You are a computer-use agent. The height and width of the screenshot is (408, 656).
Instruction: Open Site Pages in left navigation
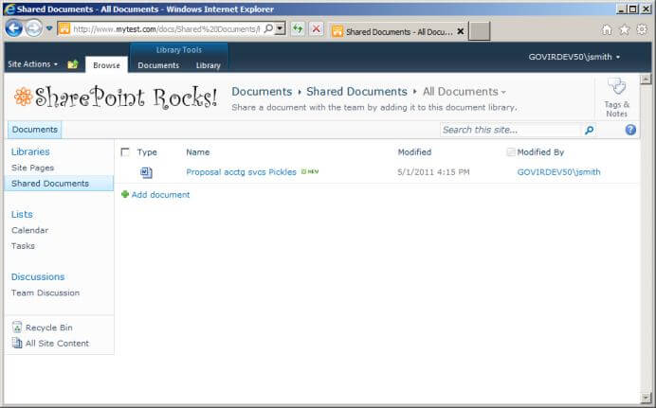pyautogui.click(x=32, y=168)
